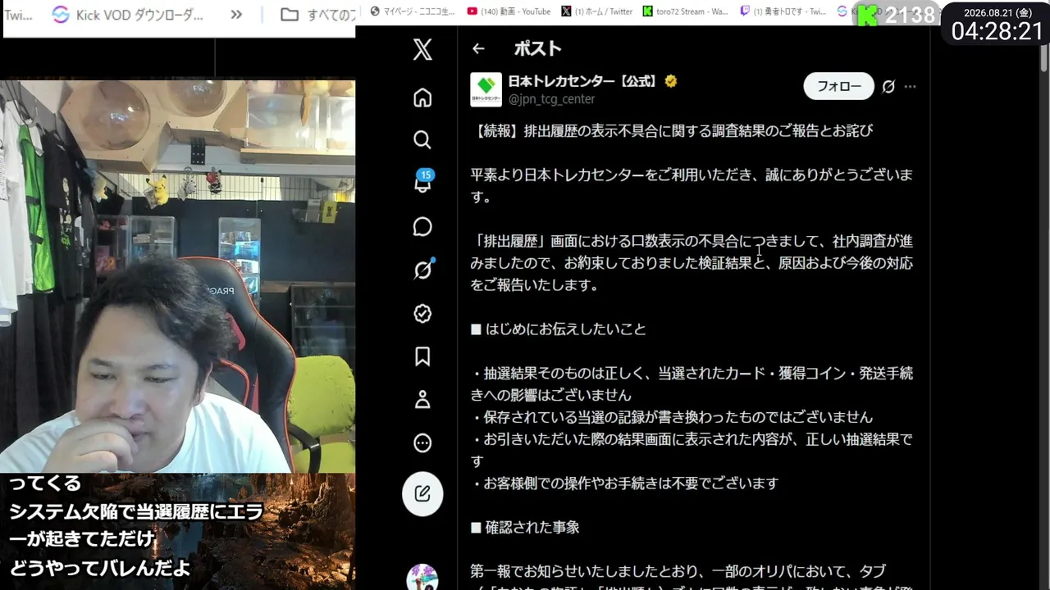This screenshot has width=1050, height=590.
Task: Switch to the (1) ホーム / Twitter tab
Action: [597, 11]
